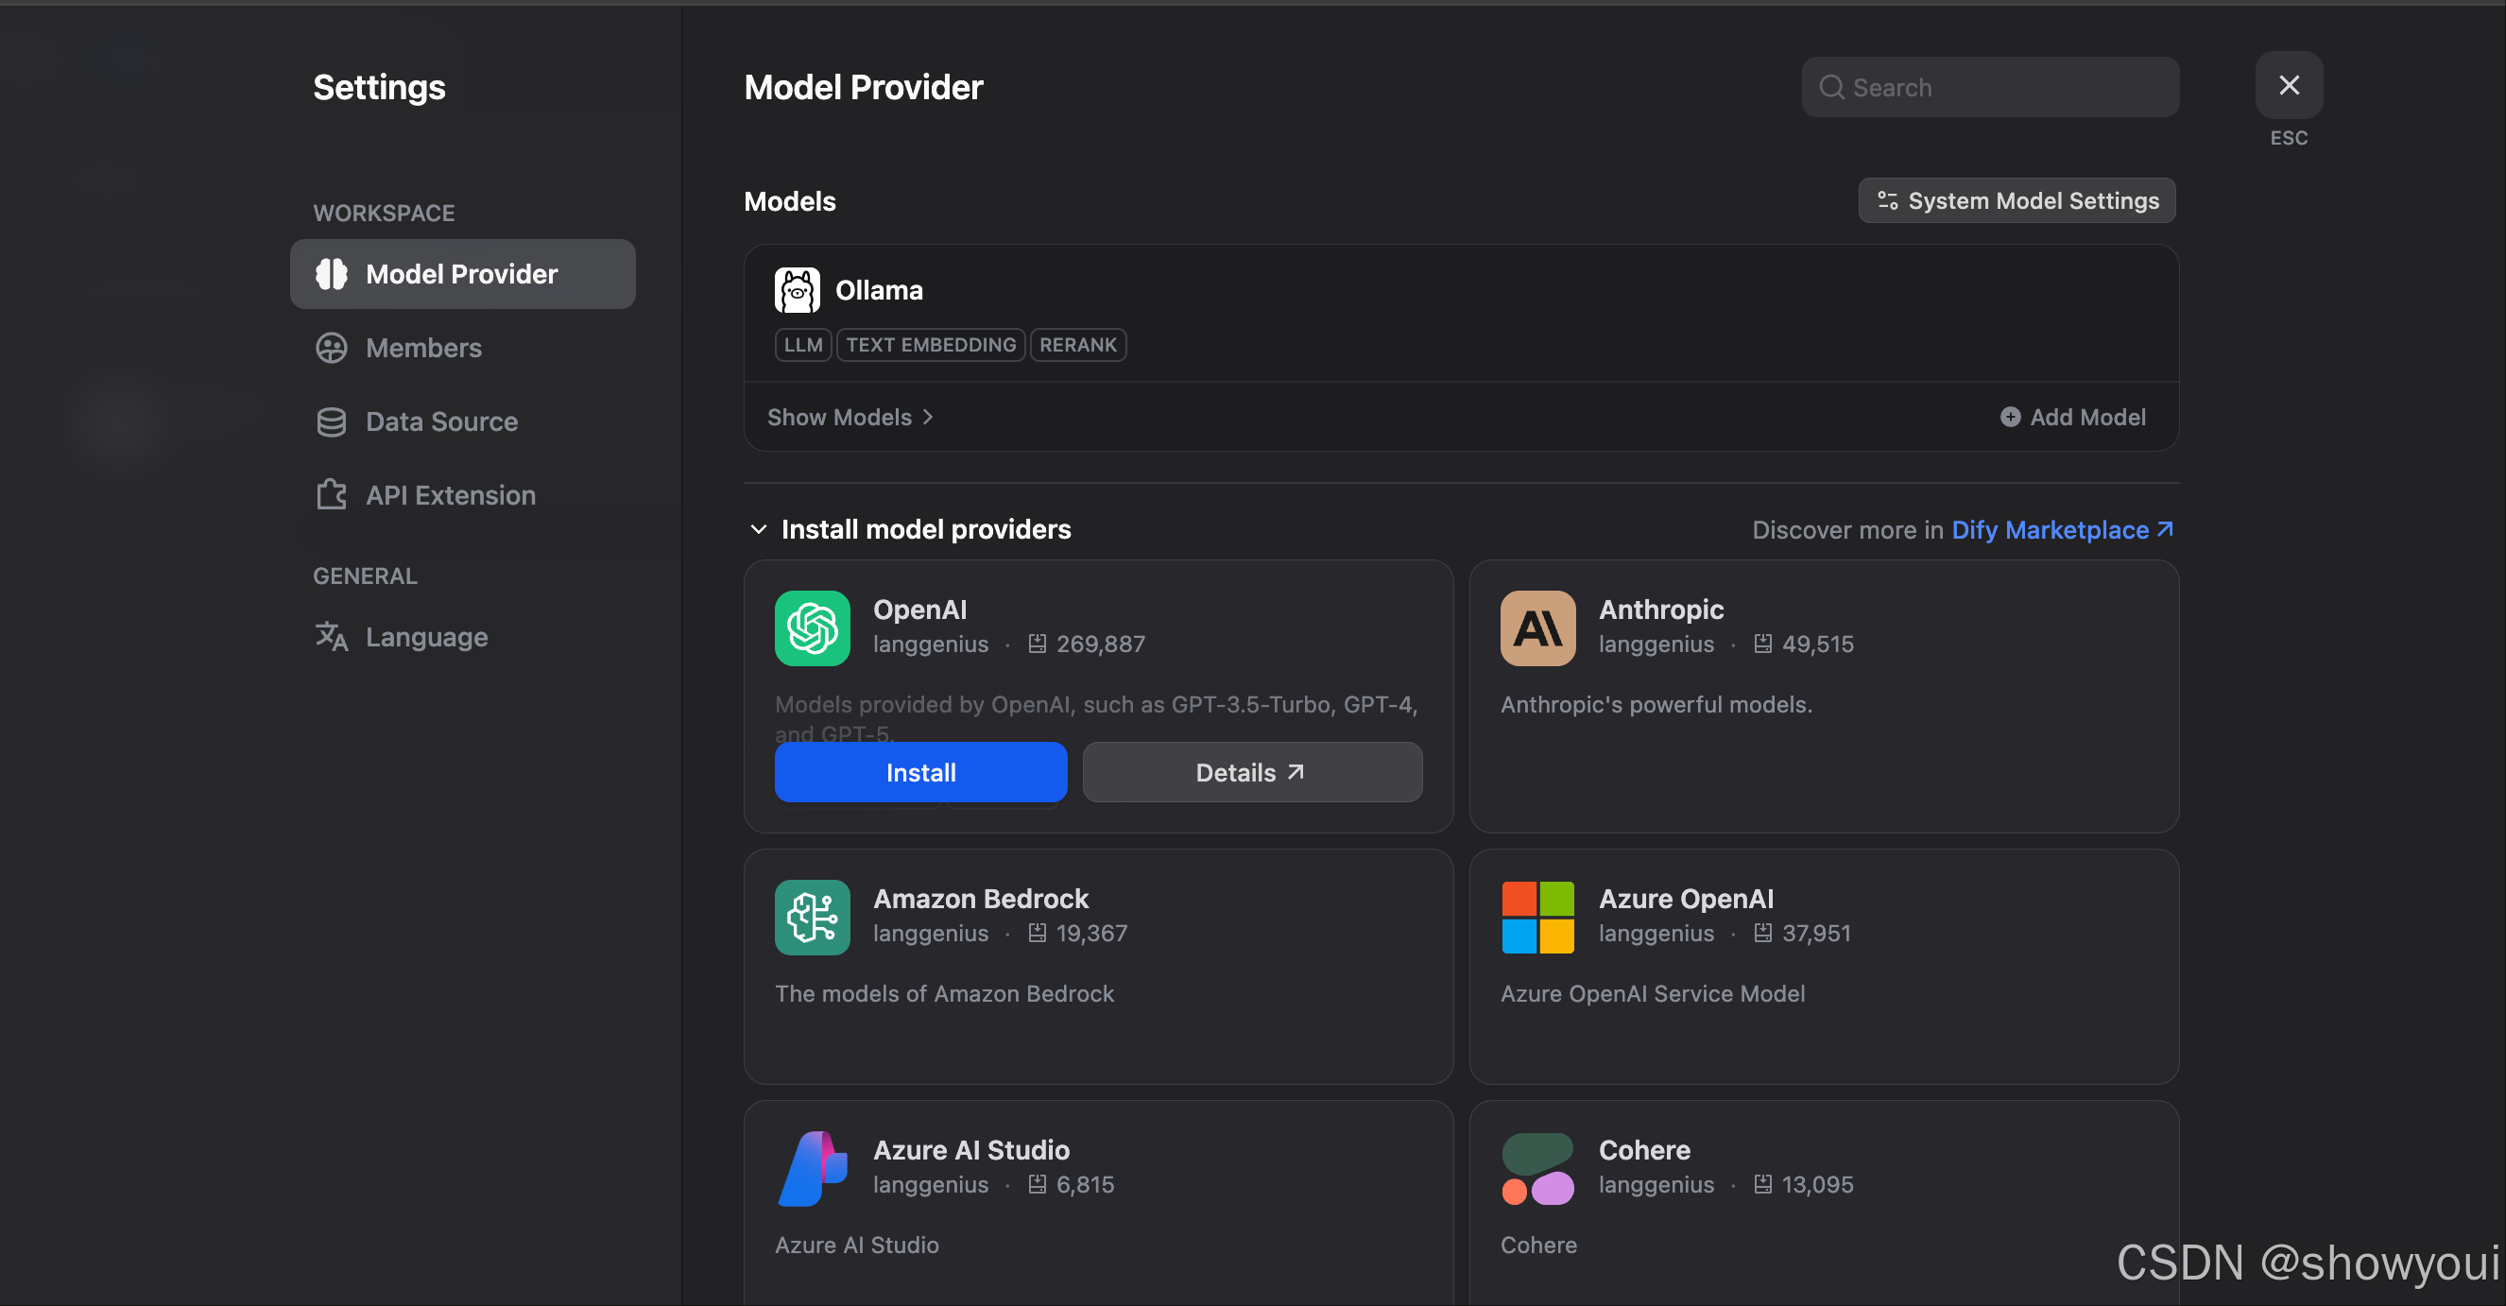Viewport: 2506px width, 1306px height.
Task: Click the Cohere logo icon
Action: click(1537, 1168)
